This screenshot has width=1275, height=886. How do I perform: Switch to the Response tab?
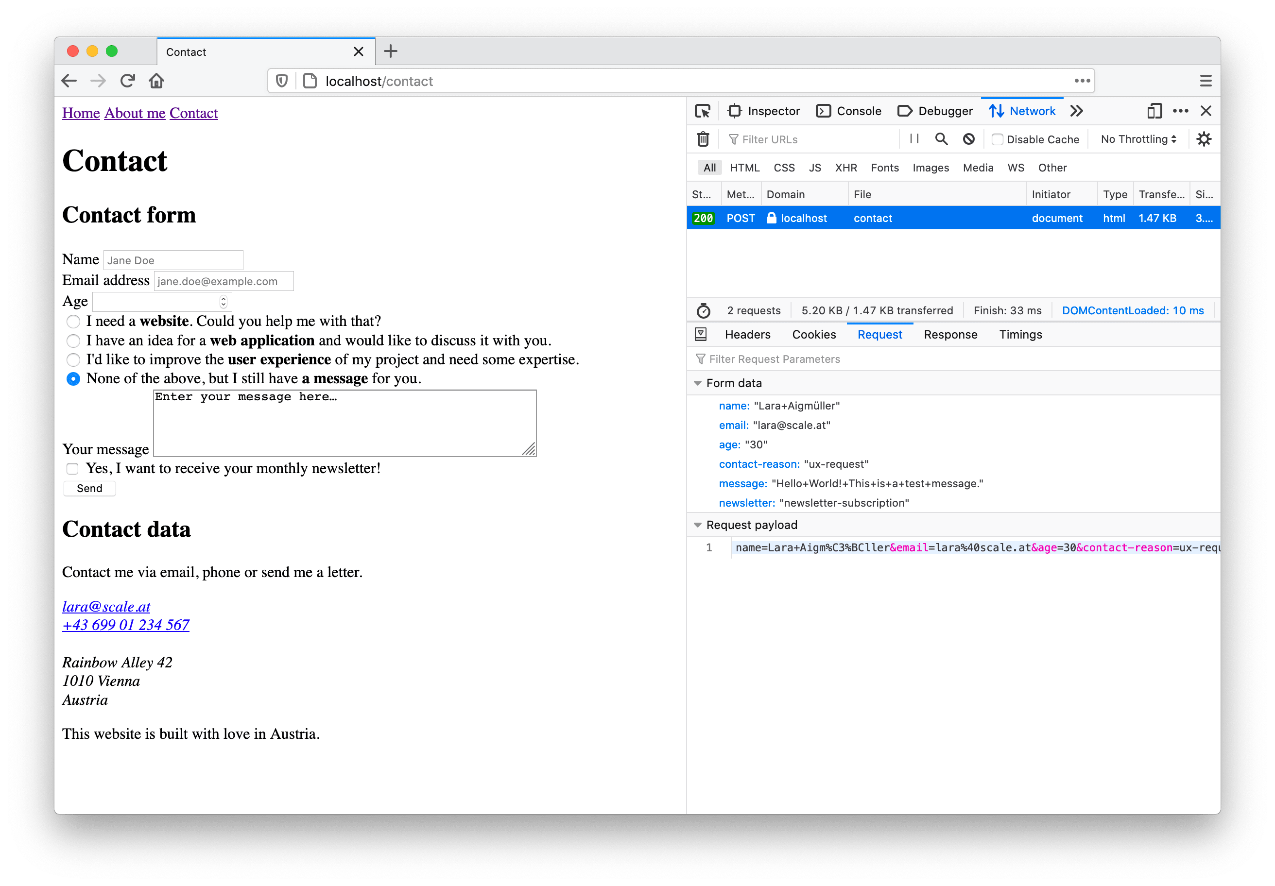950,334
